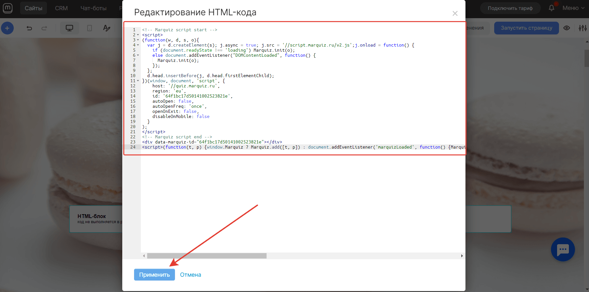Toggle page preview eye icon
Image resolution: width=589 pixels, height=292 pixels.
pyautogui.click(x=567, y=28)
